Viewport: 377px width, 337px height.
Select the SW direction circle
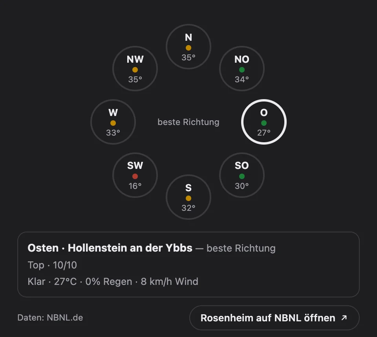coord(135,175)
